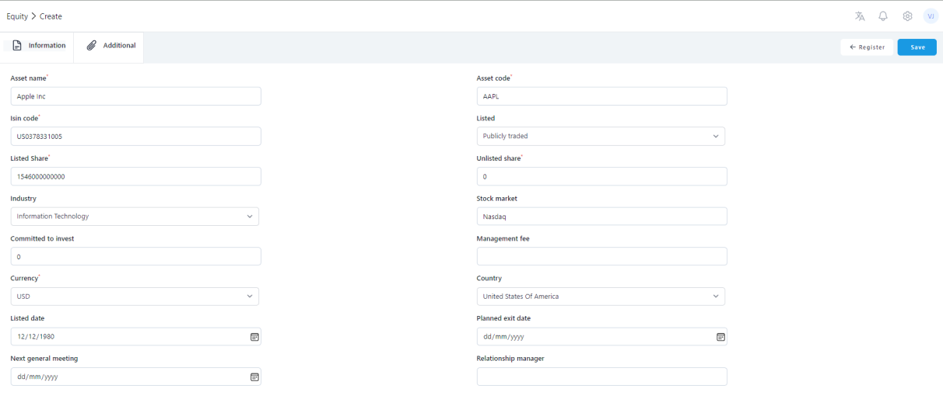The width and height of the screenshot is (943, 399).
Task: Click the Listed date text 12/12/1980
Action: 36,337
